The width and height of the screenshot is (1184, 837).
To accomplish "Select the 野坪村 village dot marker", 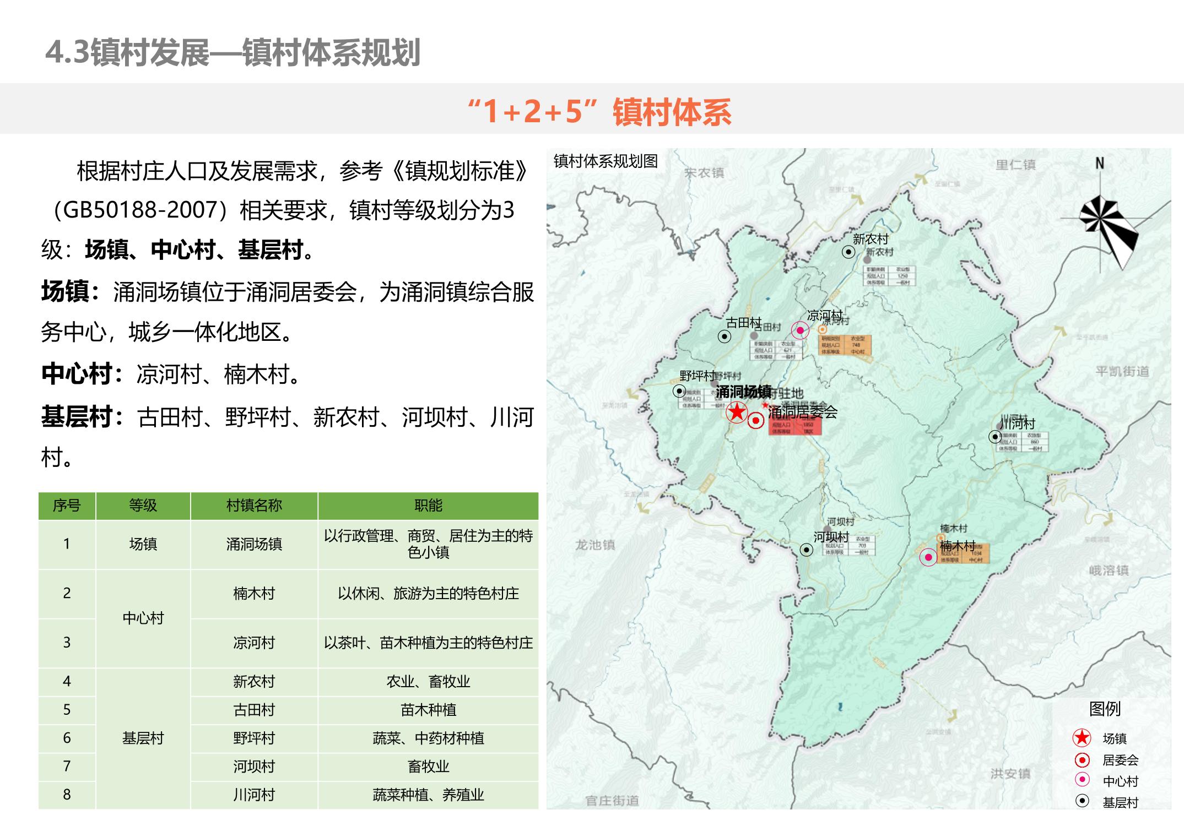I will (x=679, y=392).
